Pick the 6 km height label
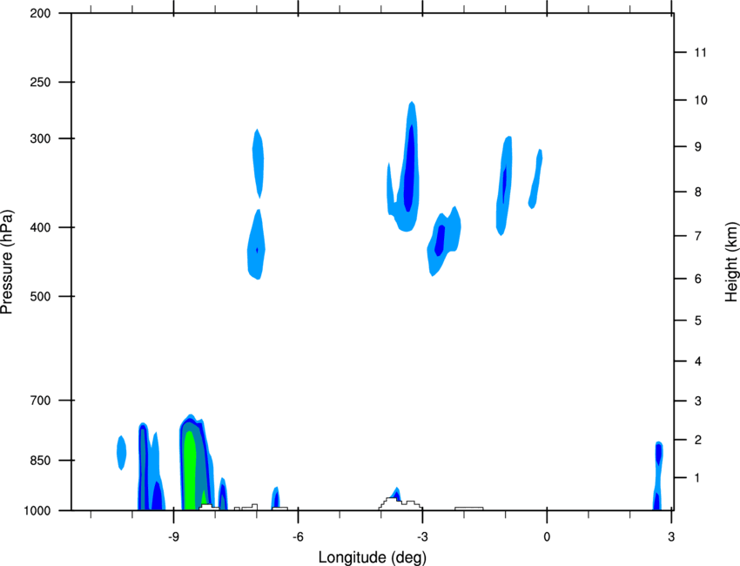 [x=698, y=279]
